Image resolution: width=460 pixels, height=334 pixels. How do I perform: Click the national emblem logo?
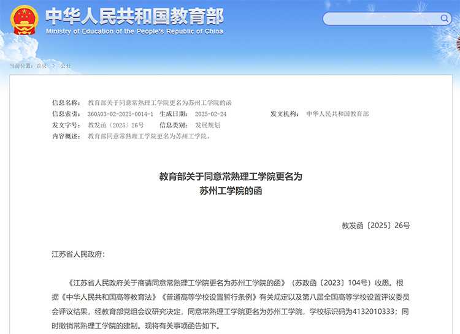tap(24, 20)
